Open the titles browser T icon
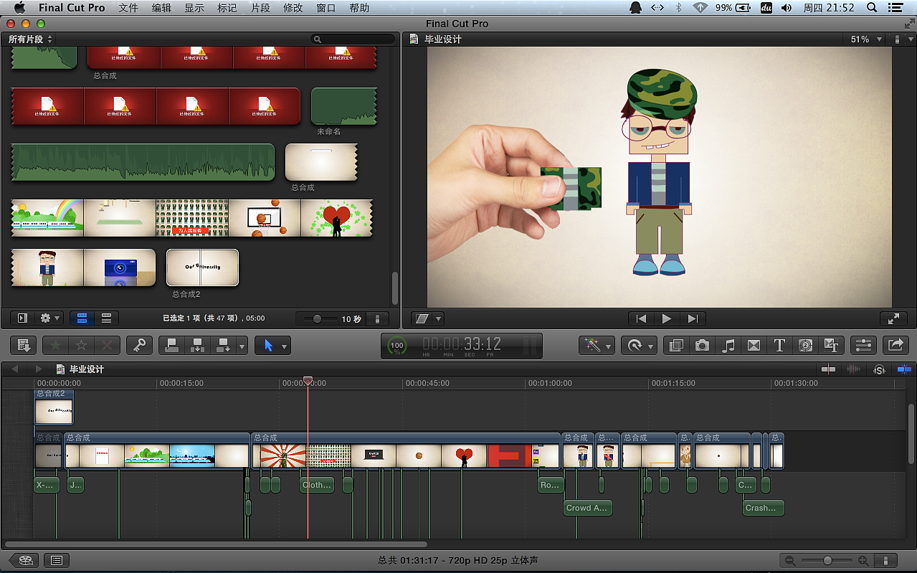 click(x=779, y=345)
